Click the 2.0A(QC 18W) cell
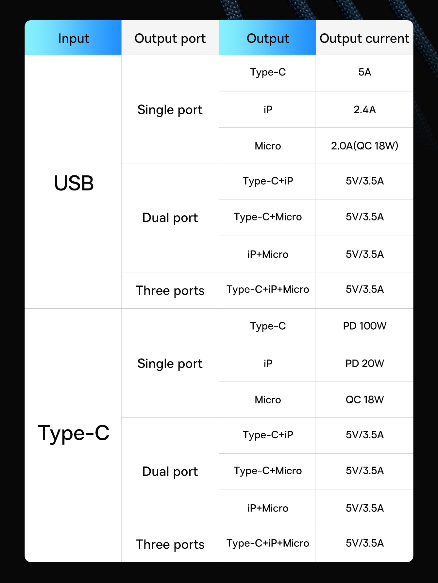The image size is (438, 583). 364,146
